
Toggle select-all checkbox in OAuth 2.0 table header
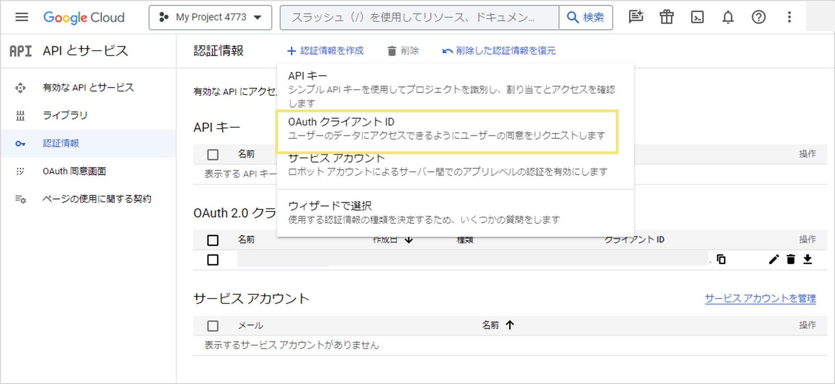213,240
